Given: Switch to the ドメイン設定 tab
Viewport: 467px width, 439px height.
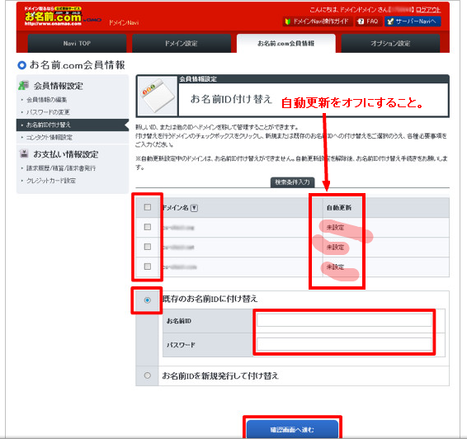Looking at the screenshot, I should (x=182, y=44).
